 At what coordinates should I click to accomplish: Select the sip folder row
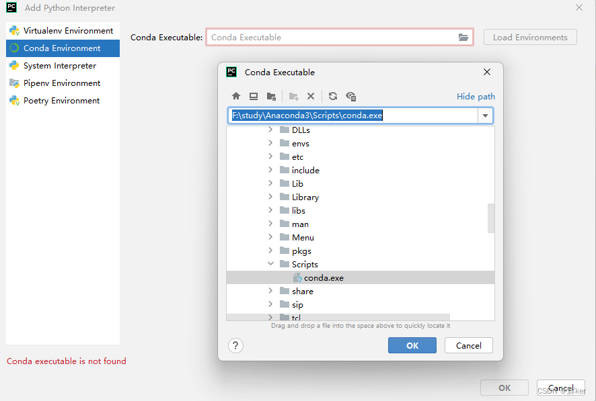click(361, 305)
